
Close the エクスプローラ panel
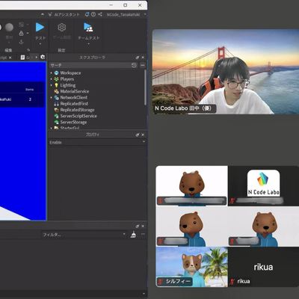click(x=143, y=58)
